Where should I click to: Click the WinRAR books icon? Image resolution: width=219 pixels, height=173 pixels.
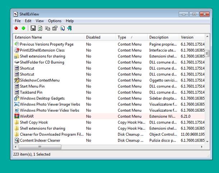17,116
